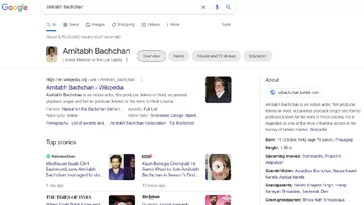Open the Wikipedia result portrait image

[x=218, y=90]
